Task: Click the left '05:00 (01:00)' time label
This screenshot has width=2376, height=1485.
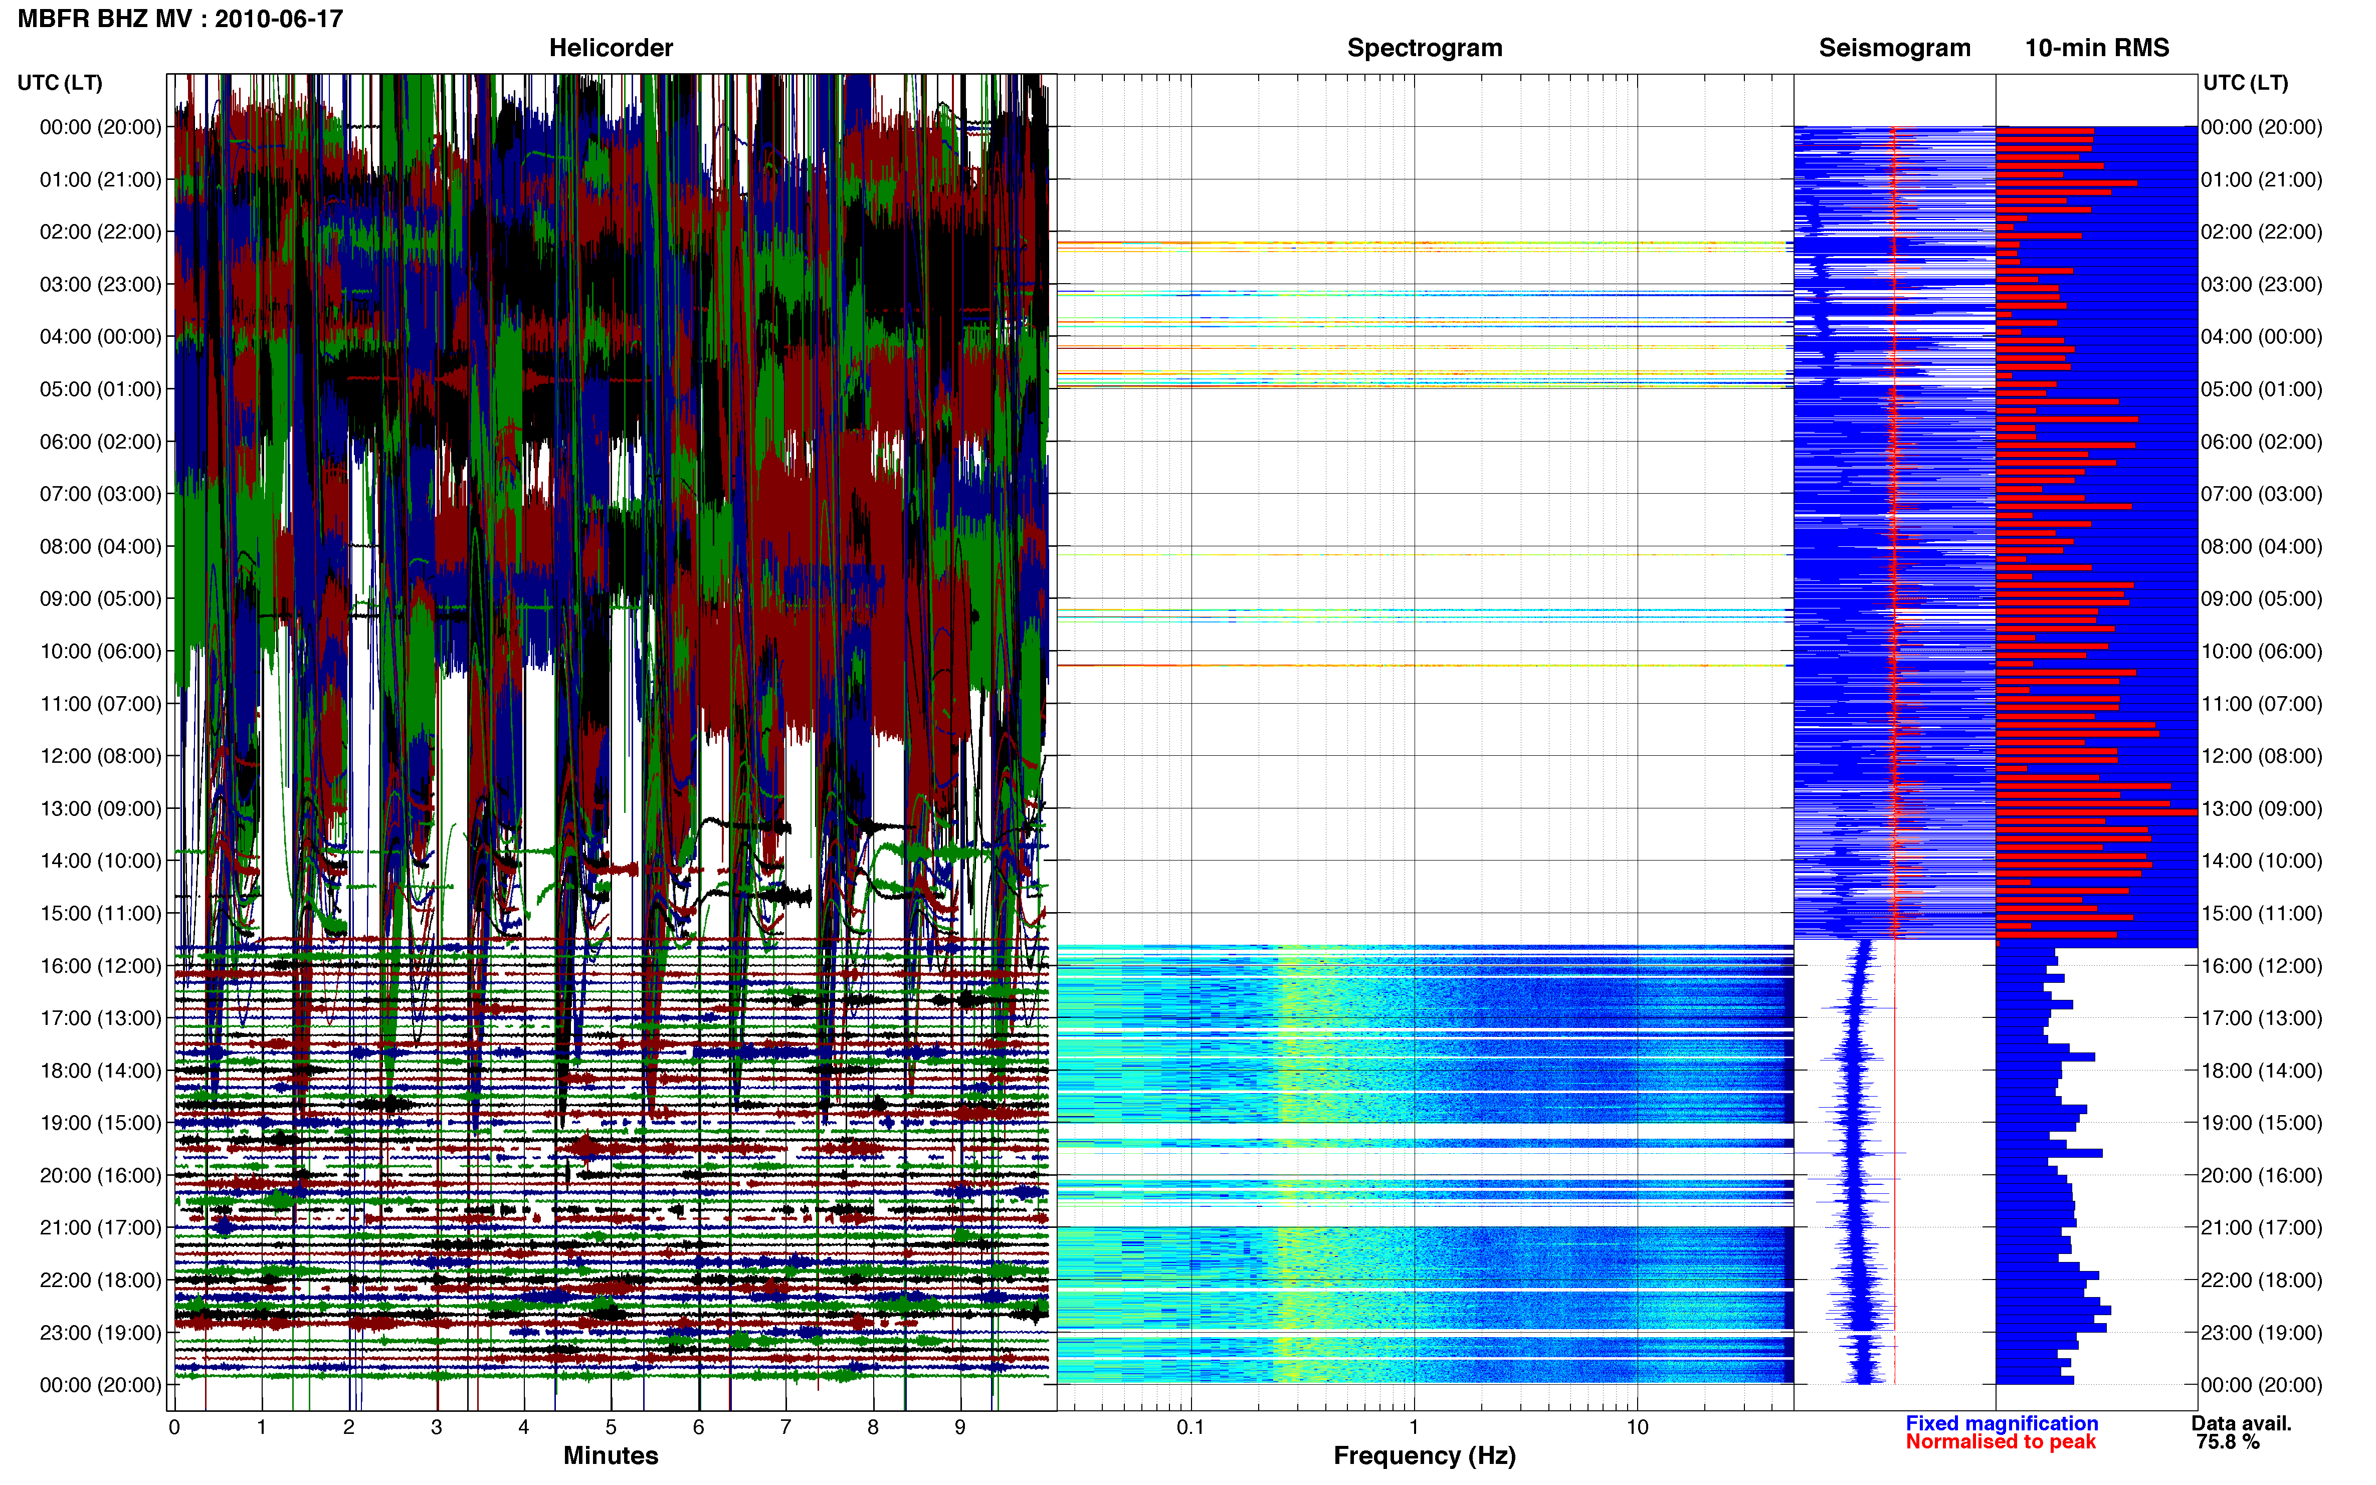Action: pos(100,389)
